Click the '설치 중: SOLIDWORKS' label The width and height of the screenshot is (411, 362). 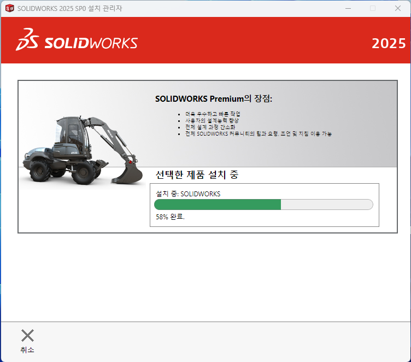click(188, 194)
